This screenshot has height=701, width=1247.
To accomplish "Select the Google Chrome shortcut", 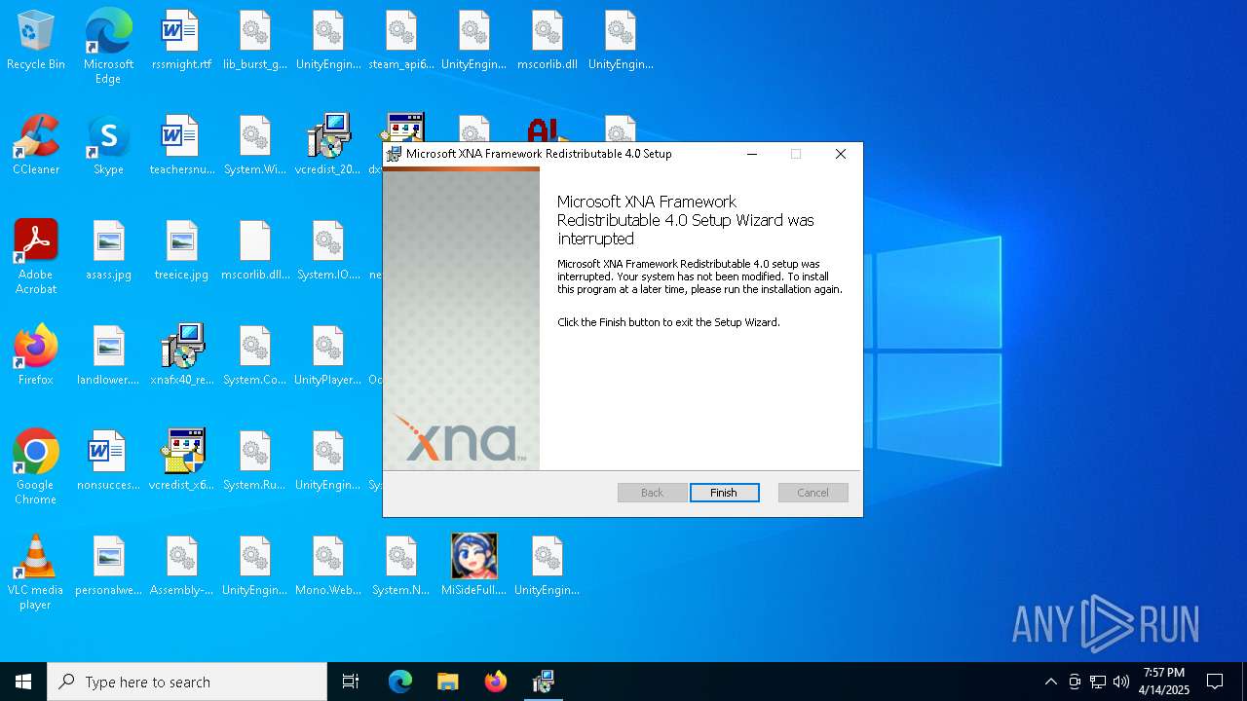I will tap(36, 467).
